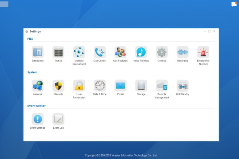Open User Permission padlock icon

(79, 86)
